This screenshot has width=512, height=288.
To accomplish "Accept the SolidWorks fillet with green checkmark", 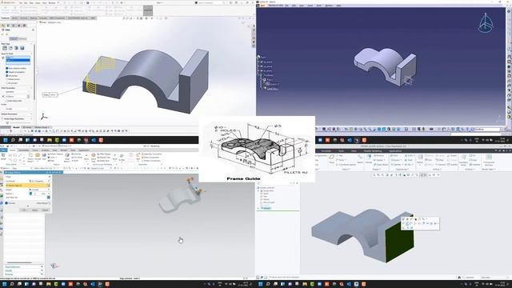I will tap(2, 34).
